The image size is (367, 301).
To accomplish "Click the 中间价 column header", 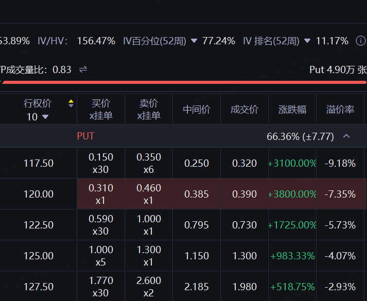I will (x=197, y=109).
